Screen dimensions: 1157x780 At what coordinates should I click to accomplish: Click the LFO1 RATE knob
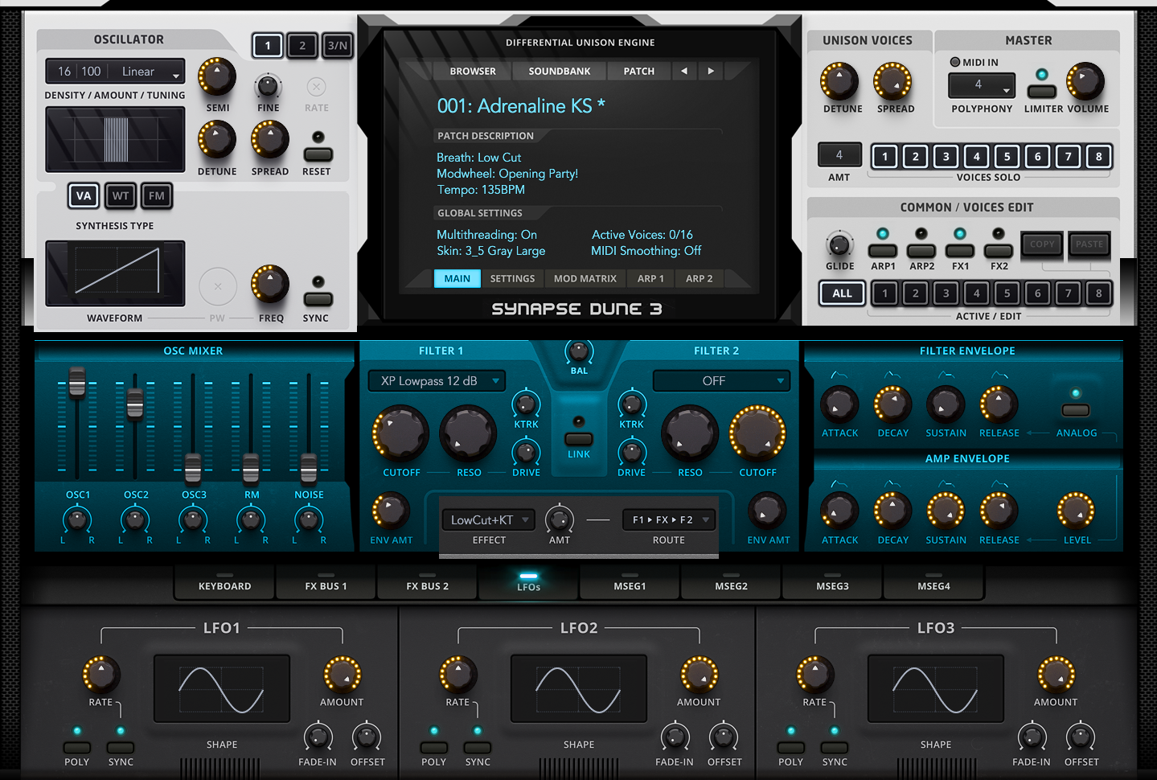click(x=101, y=675)
